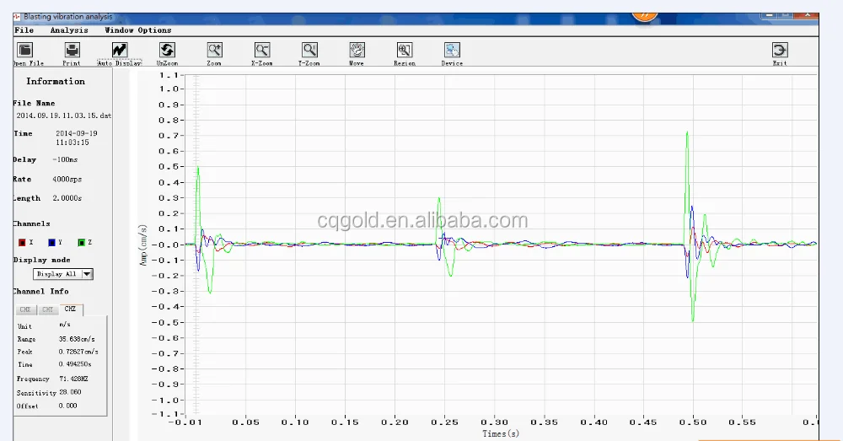Click the Times(s) axis label

(x=501, y=433)
